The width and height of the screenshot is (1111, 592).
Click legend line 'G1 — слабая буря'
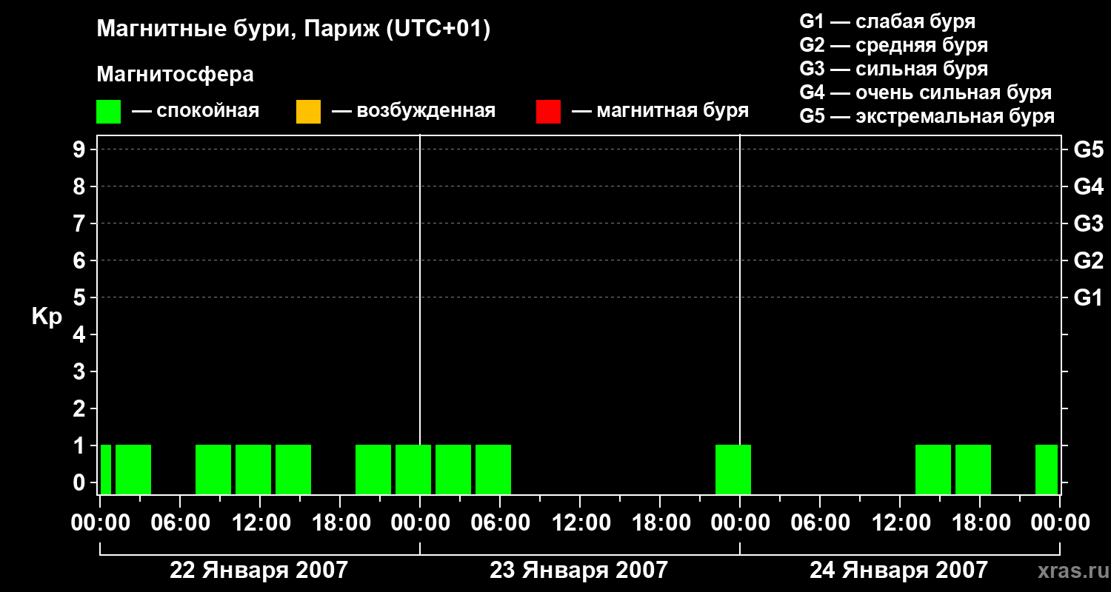tap(887, 21)
